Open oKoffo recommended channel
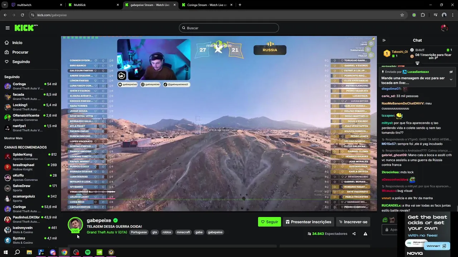 click(30, 177)
